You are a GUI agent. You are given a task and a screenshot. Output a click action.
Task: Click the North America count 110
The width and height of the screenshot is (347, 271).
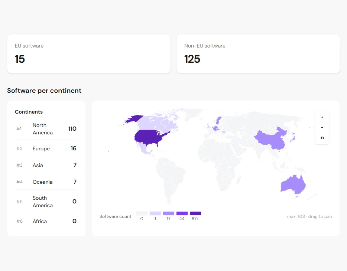coord(72,129)
